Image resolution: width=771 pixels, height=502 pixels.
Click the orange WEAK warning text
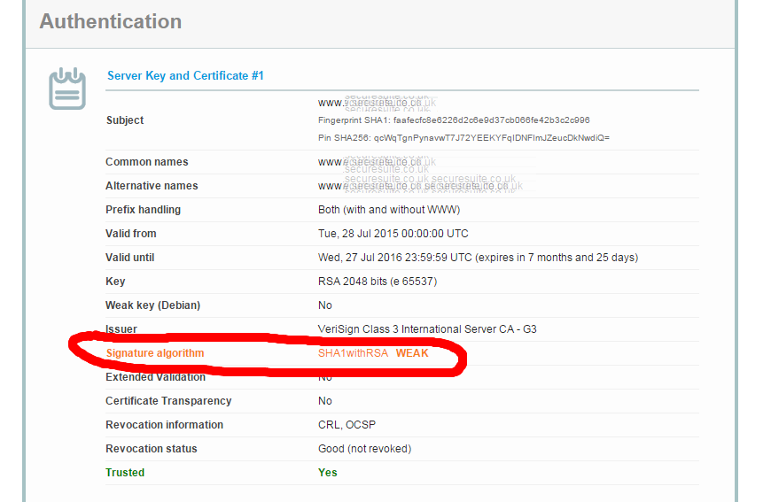(412, 353)
